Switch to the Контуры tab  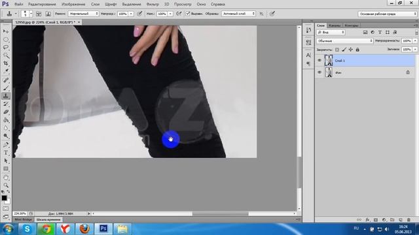pos(351,25)
